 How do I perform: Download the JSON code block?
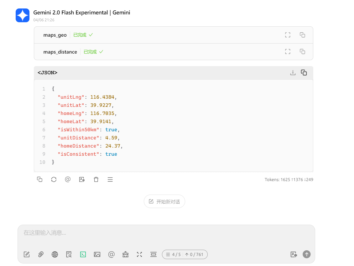coord(293,72)
